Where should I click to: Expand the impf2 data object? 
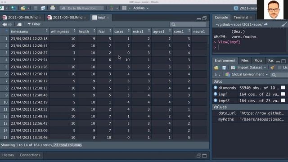point(216,100)
